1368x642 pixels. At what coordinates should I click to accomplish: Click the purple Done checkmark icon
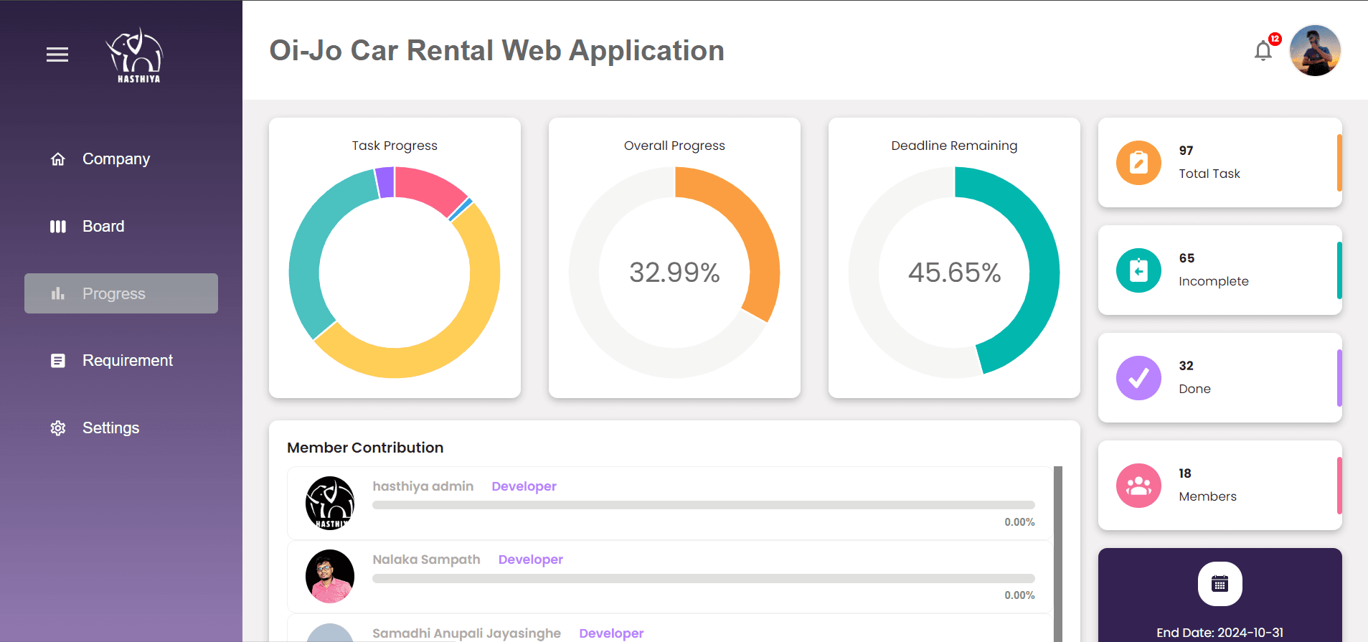pyautogui.click(x=1138, y=378)
